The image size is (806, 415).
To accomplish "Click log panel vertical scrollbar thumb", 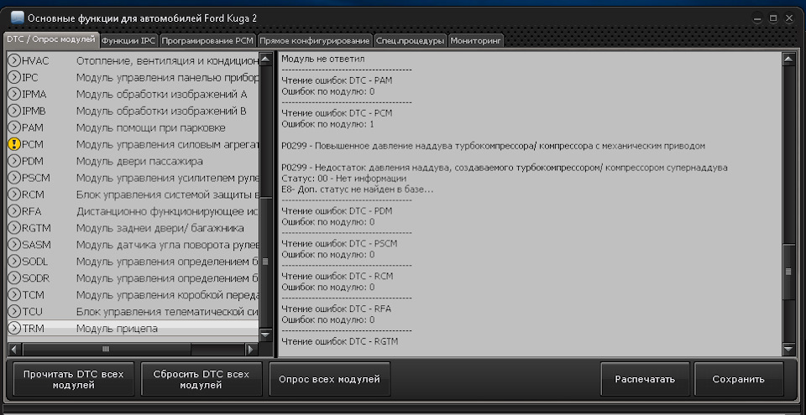I will point(788,272).
